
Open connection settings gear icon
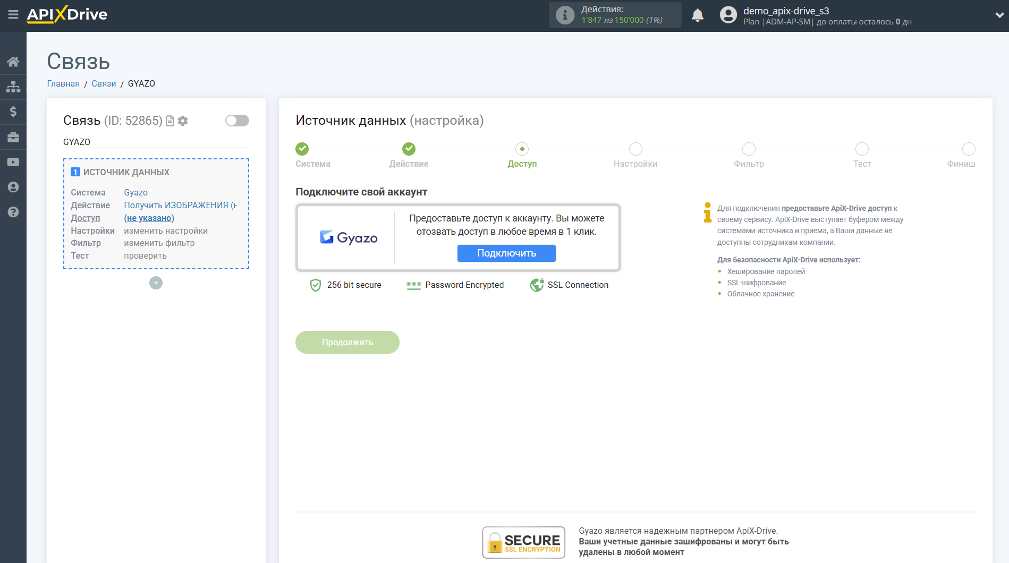point(183,121)
